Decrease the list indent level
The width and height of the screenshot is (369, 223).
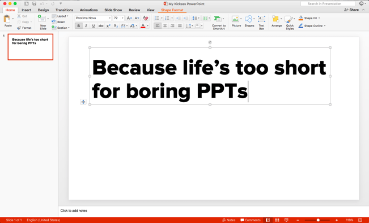coord(179,18)
